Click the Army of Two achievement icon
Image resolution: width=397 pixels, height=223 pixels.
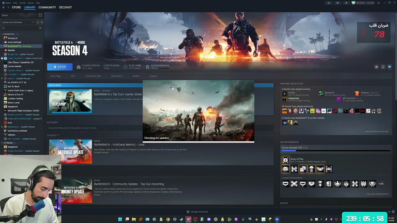point(285,160)
